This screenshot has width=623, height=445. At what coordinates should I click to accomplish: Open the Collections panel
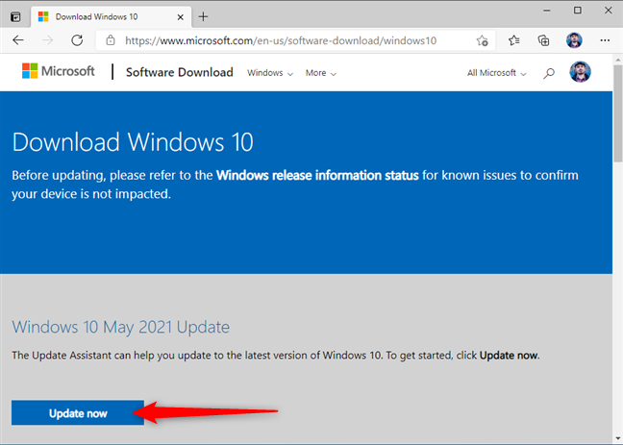click(543, 40)
